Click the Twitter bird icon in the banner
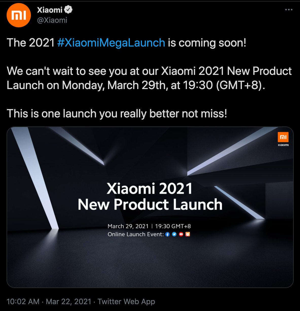 174,234
